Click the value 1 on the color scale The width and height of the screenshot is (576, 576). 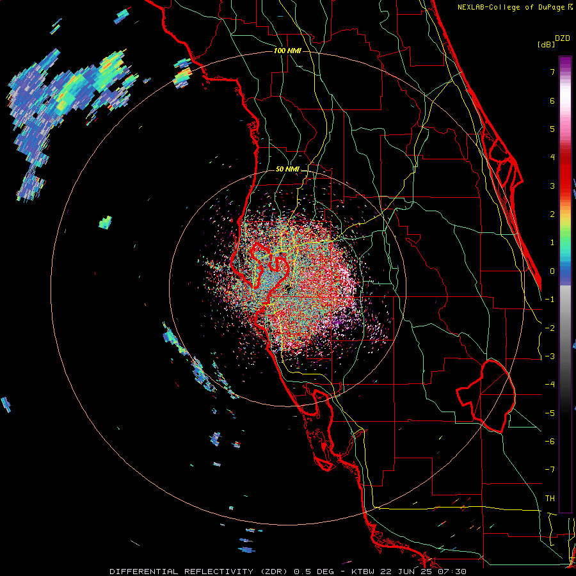click(x=552, y=243)
